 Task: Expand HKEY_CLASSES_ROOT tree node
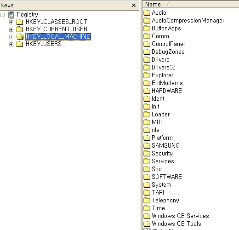coord(11,22)
